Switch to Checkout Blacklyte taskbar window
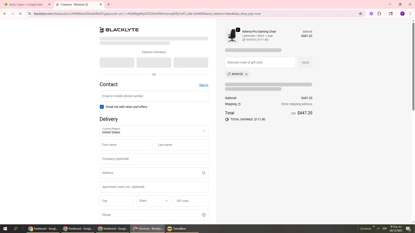The image size is (415, 233). click(147, 229)
